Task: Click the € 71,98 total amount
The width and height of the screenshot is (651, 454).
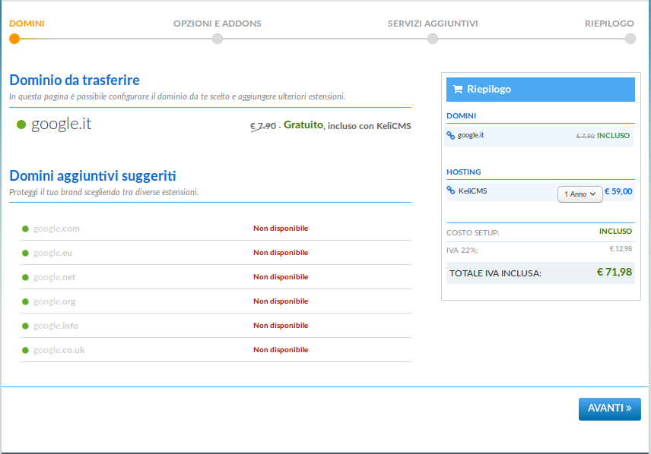Action: [614, 273]
